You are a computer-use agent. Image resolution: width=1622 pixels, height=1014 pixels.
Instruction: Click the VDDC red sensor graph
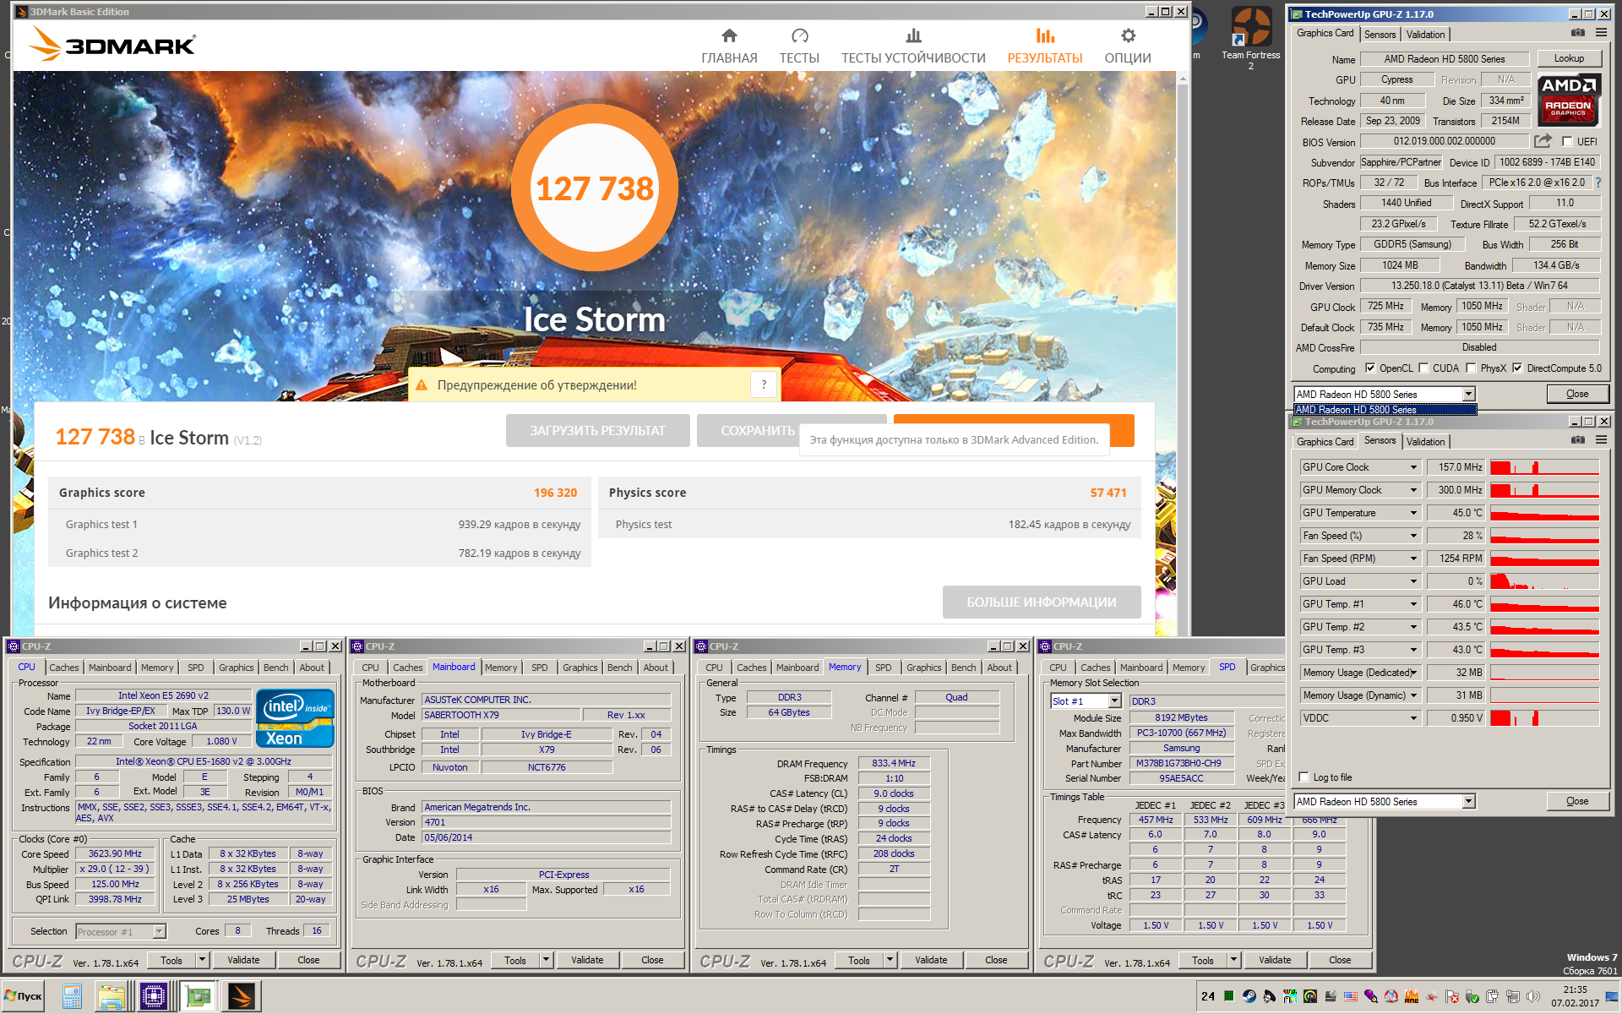[1544, 718]
